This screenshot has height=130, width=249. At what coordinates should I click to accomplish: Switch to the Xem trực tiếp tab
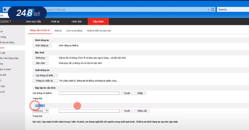(x=33, y=21)
